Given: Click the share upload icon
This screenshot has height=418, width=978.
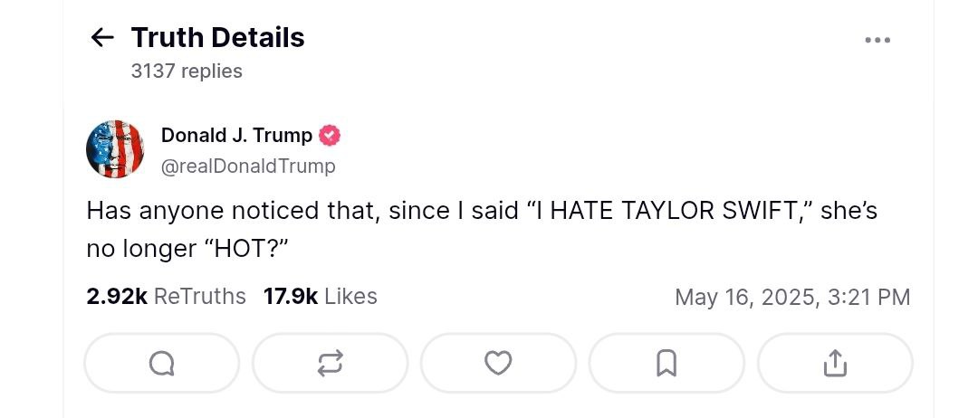Looking at the screenshot, I should [834, 364].
